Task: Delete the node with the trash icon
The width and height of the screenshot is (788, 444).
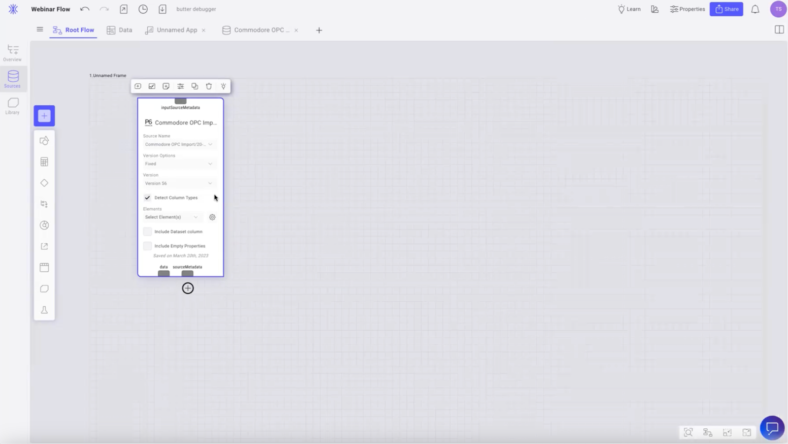Action: [209, 86]
